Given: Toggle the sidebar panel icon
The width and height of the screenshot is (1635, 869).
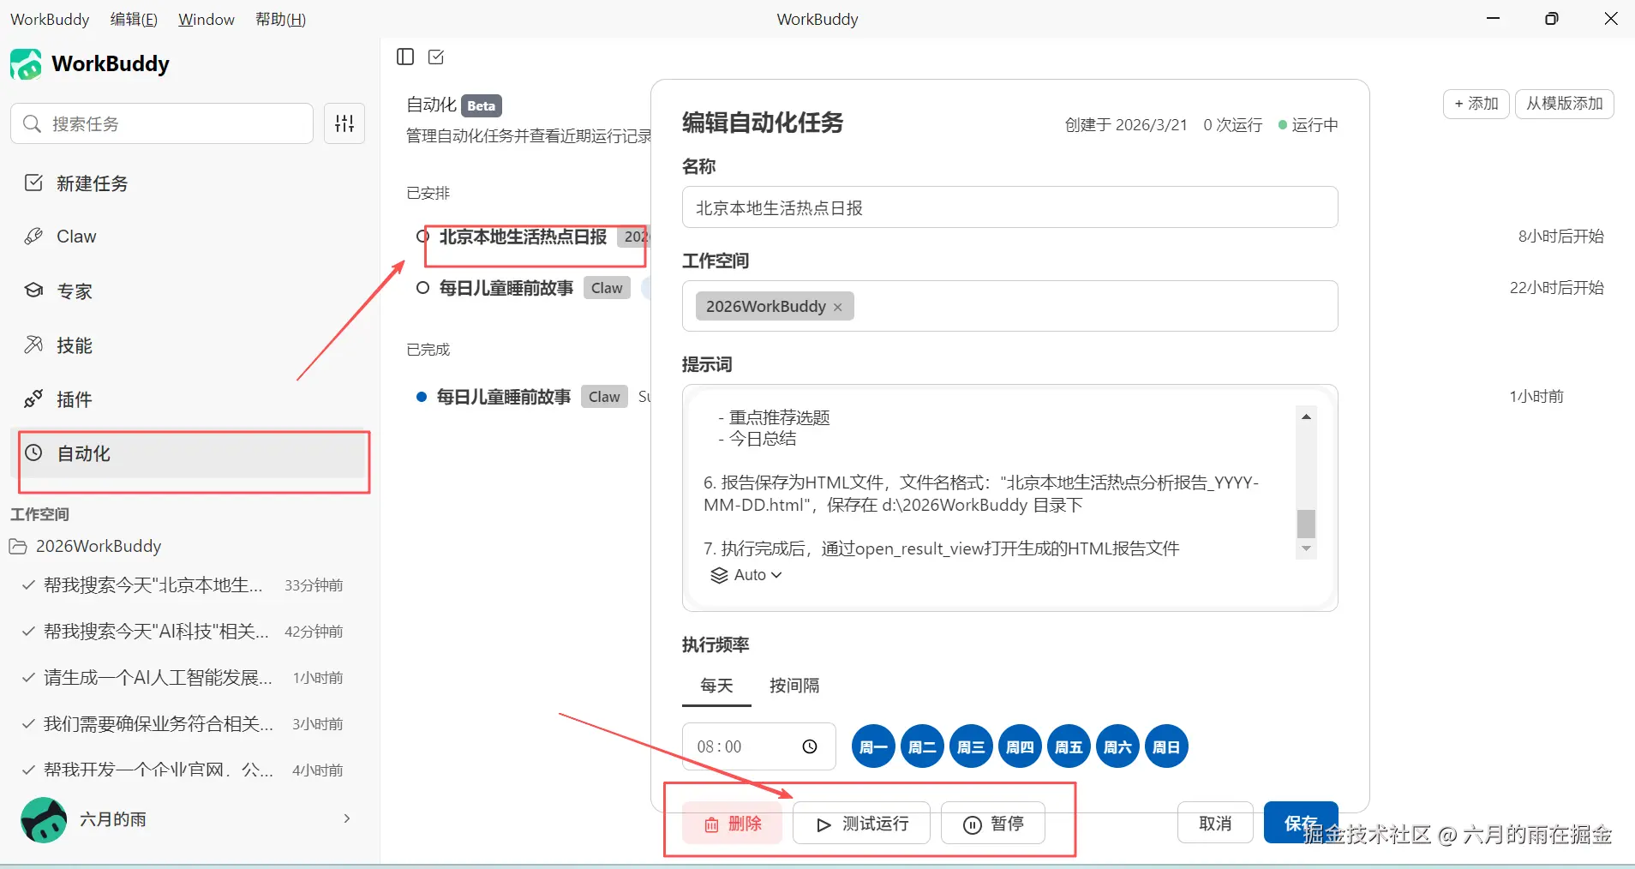Looking at the screenshot, I should point(405,57).
